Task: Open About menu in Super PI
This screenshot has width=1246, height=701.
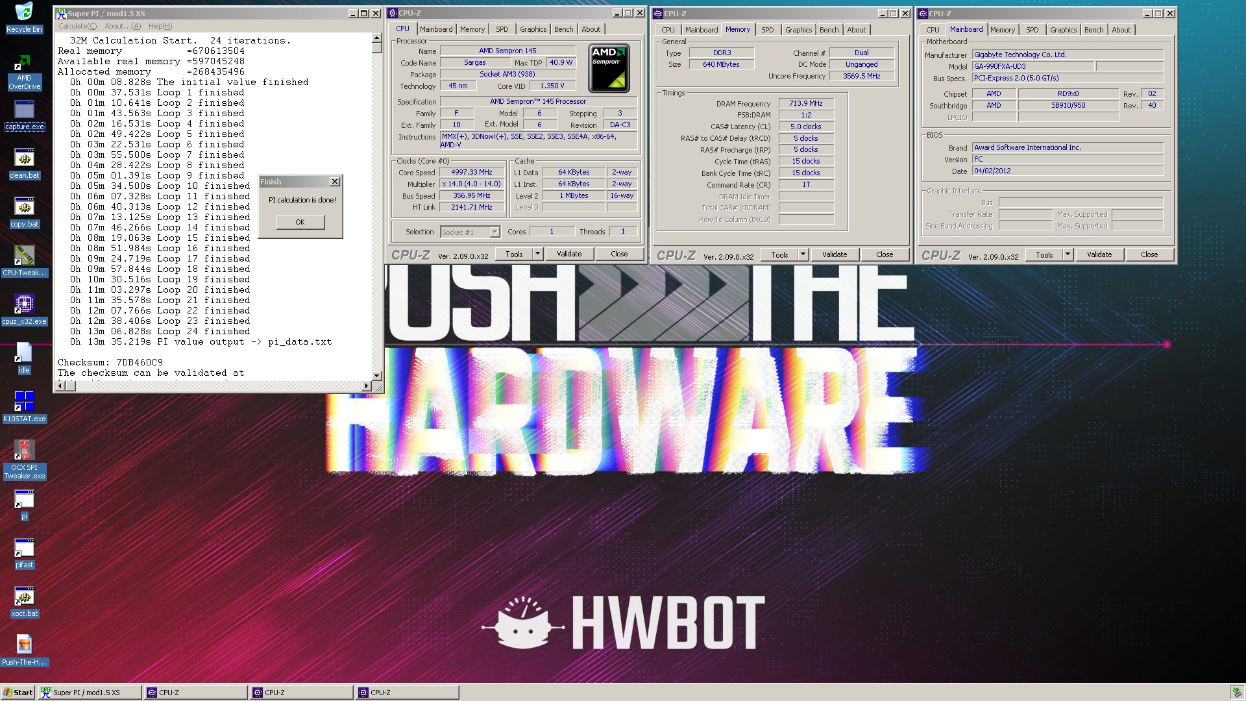Action: [123, 26]
